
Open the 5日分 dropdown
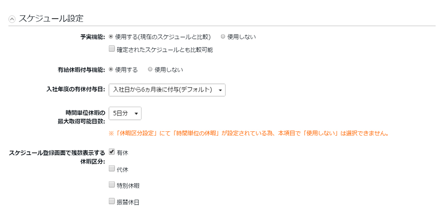point(125,113)
